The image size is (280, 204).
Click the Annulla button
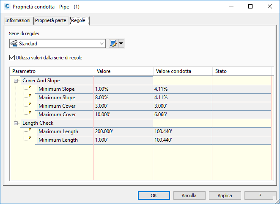(189, 196)
